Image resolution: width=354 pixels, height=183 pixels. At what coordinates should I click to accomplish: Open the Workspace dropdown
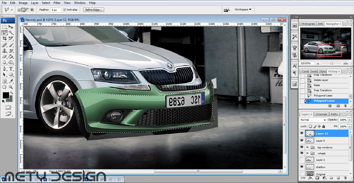point(243,10)
